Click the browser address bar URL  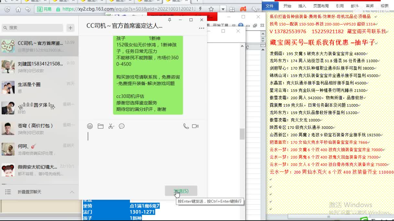[129, 9]
